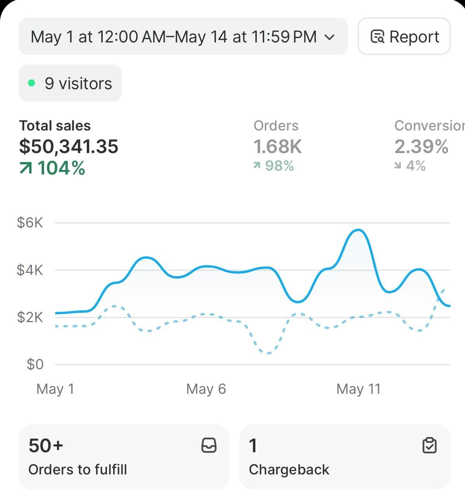
Task: Click the $4K axis label
Action: 30,270
